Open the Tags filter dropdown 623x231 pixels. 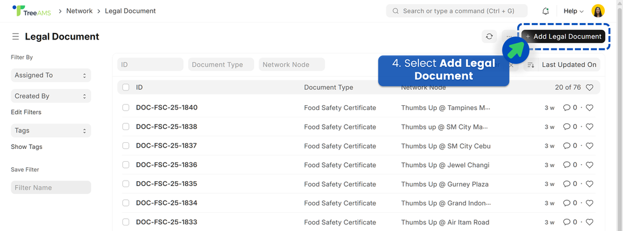click(51, 131)
